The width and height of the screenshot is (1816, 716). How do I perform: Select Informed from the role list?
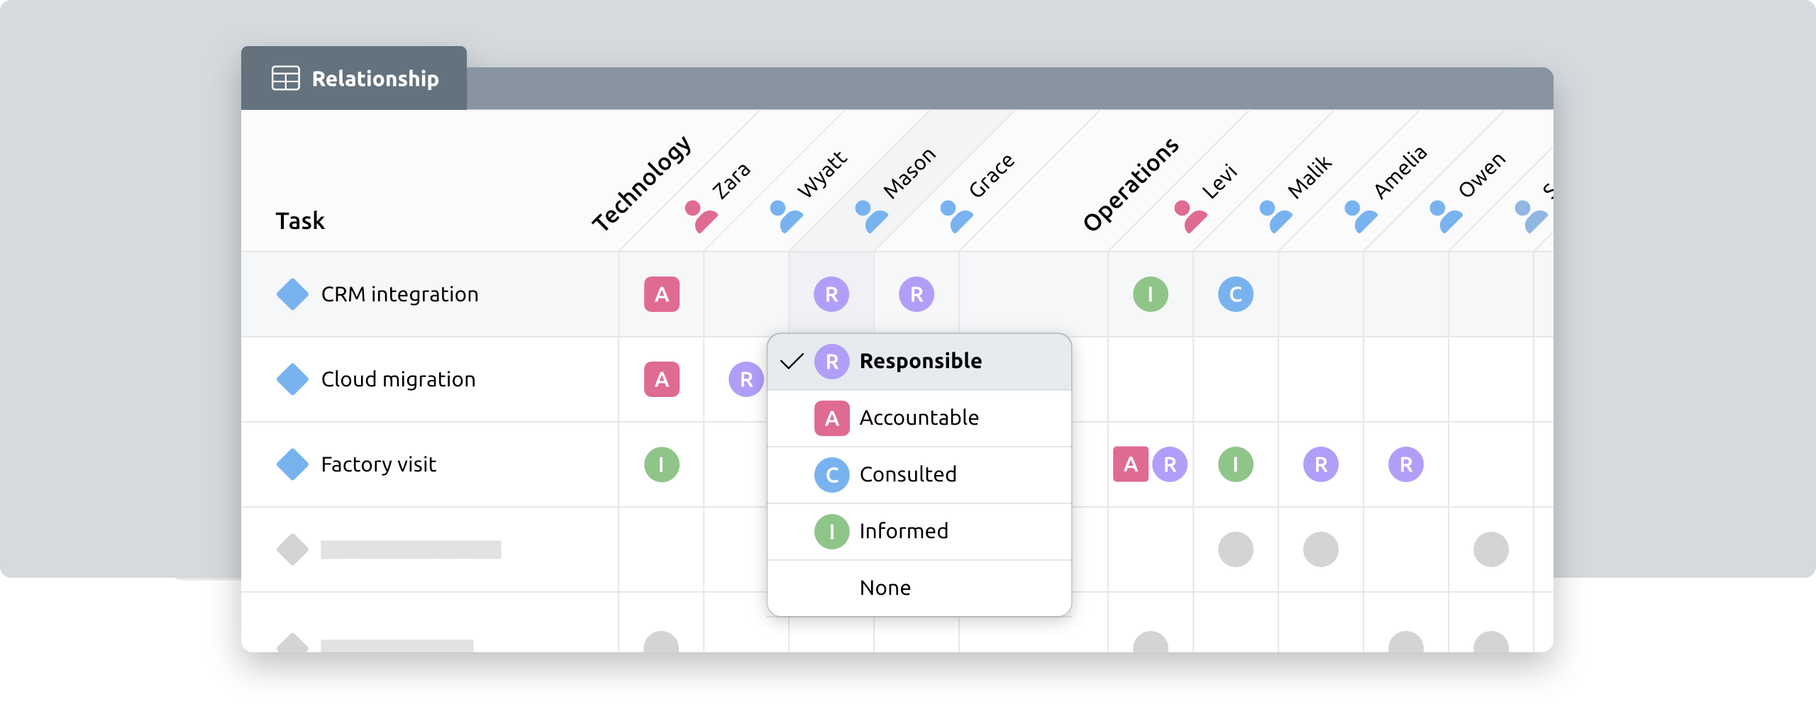[919, 532]
